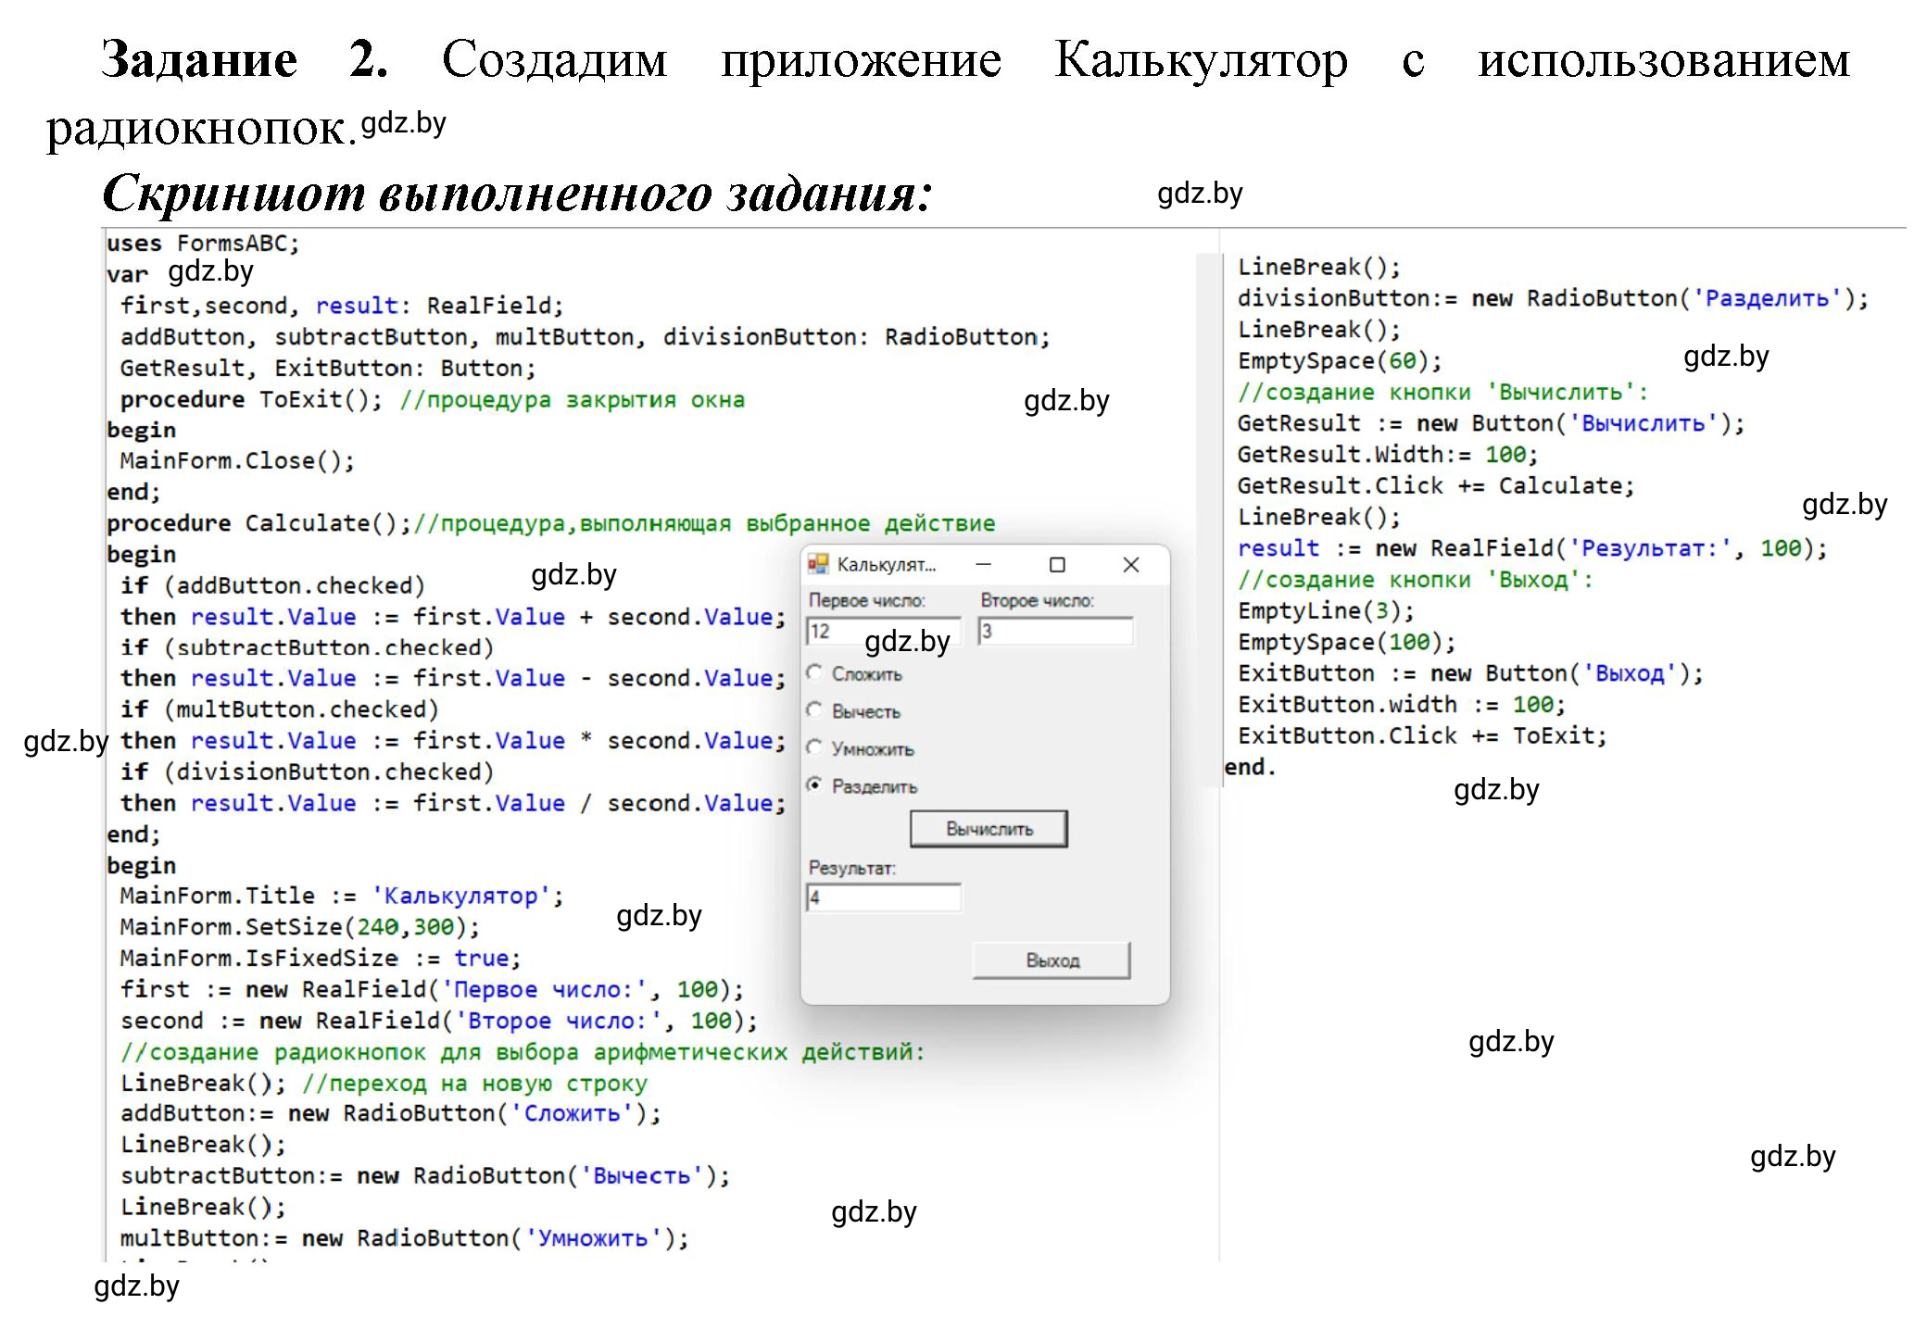This screenshot has width=1927, height=1317.
Task: Click the 'ExitButton.Click += ToExit;' line
Action: 1422,735
